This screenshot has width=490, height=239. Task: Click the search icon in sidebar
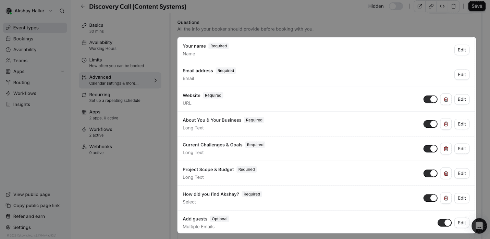click(x=62, y=11)
